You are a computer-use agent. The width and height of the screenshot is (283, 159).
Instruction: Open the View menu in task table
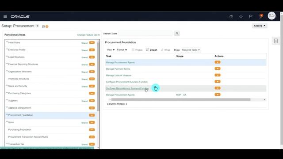[111, 50]
